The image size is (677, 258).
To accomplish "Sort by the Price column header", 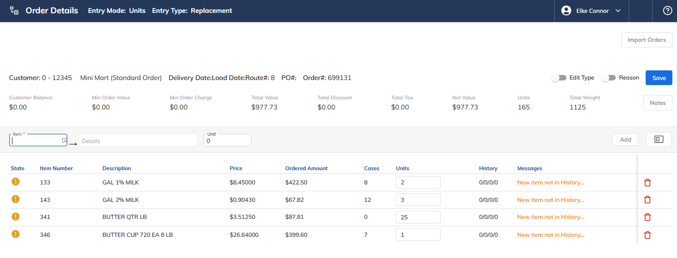I will click(x=236, y=168).
